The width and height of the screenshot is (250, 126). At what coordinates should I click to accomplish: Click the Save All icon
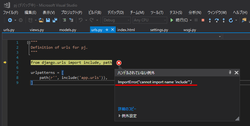(55, 20)
